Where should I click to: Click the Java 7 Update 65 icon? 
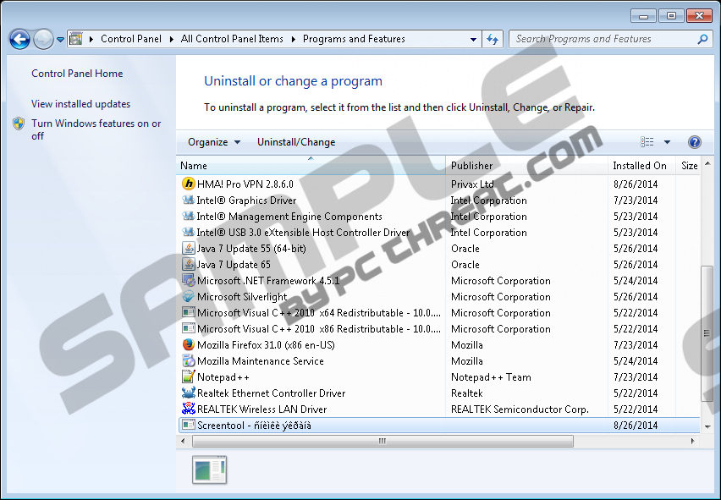coord(189,265)
